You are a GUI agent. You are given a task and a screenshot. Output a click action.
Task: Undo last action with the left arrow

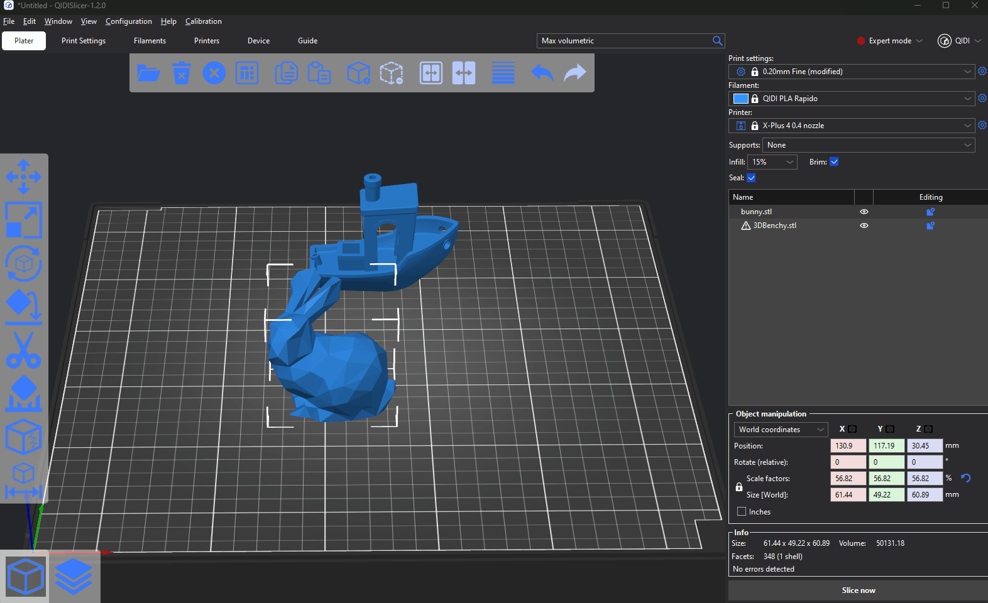(x=542, y=73)
